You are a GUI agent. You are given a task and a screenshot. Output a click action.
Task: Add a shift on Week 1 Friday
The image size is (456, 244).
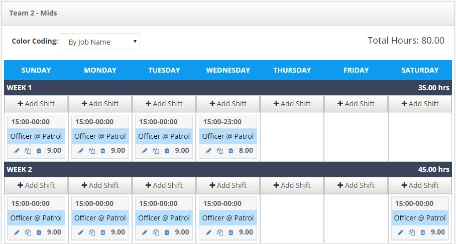pyautogui.click(x=356, y=104)
